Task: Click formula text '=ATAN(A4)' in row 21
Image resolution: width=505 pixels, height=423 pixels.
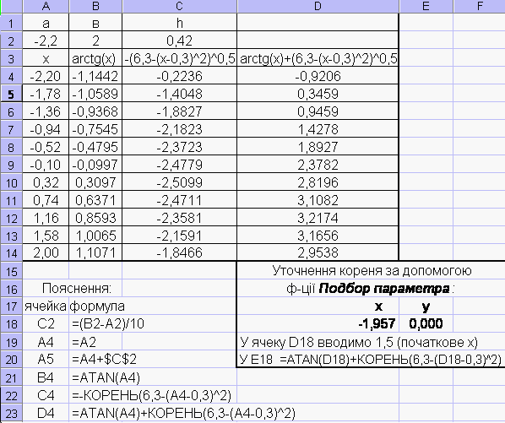Action: [106, 377]
